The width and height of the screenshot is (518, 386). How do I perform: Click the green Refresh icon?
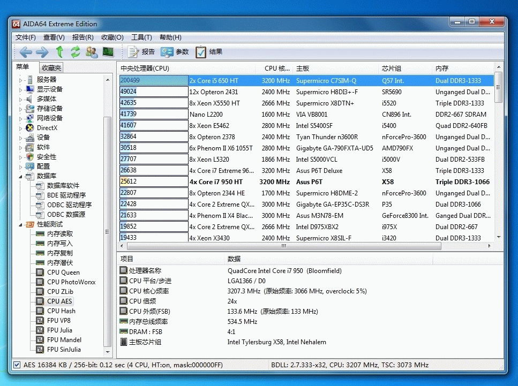point(76,52)
